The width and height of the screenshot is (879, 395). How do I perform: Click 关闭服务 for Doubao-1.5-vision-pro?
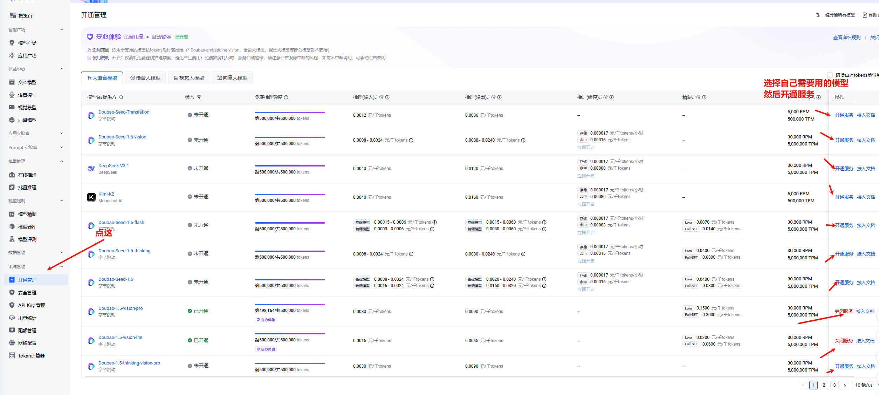click(x=844, y=312)
